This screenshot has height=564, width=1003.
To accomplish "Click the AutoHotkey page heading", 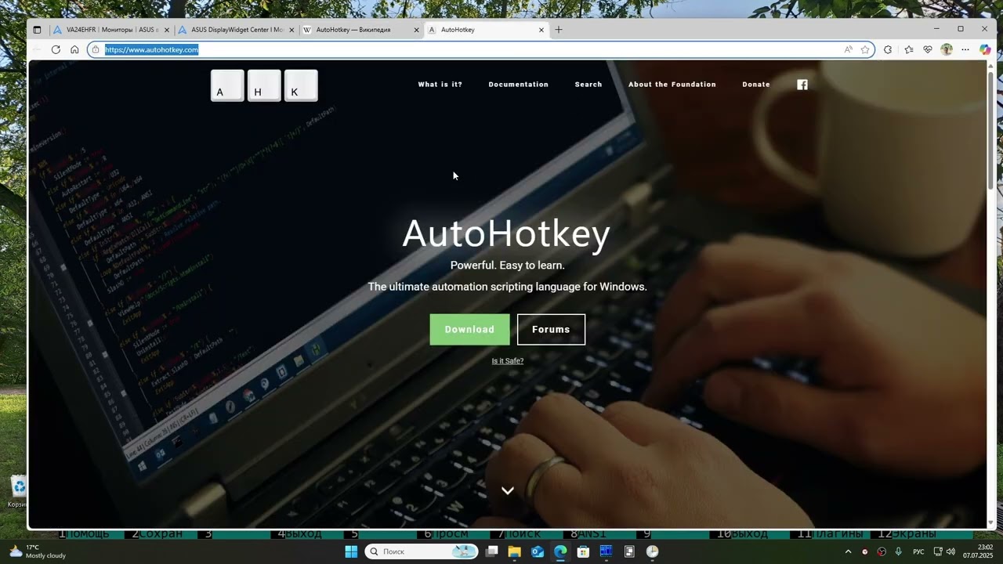I will (506, 233).
